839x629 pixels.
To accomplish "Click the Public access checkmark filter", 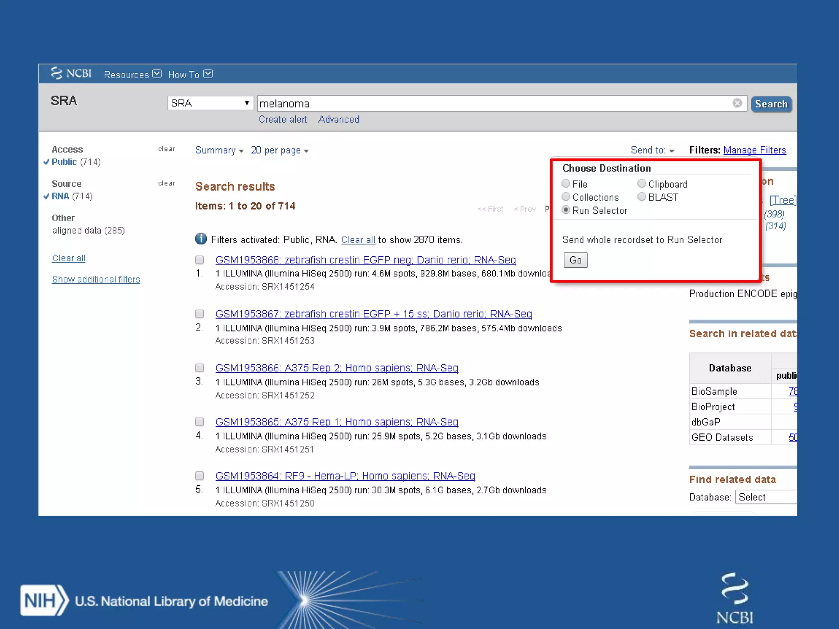I will coord(64,162).
